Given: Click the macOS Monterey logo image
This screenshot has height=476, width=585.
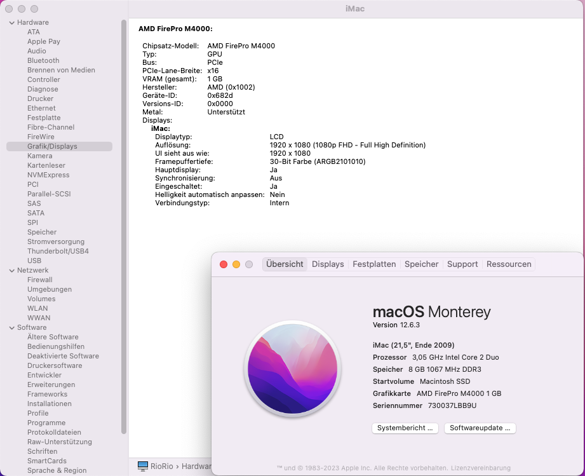Looking at the screenshot, I should [x=292, y=369].
